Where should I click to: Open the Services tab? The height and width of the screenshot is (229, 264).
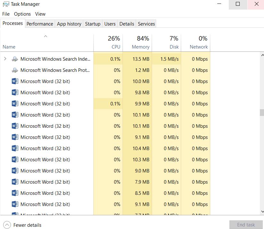146,24
